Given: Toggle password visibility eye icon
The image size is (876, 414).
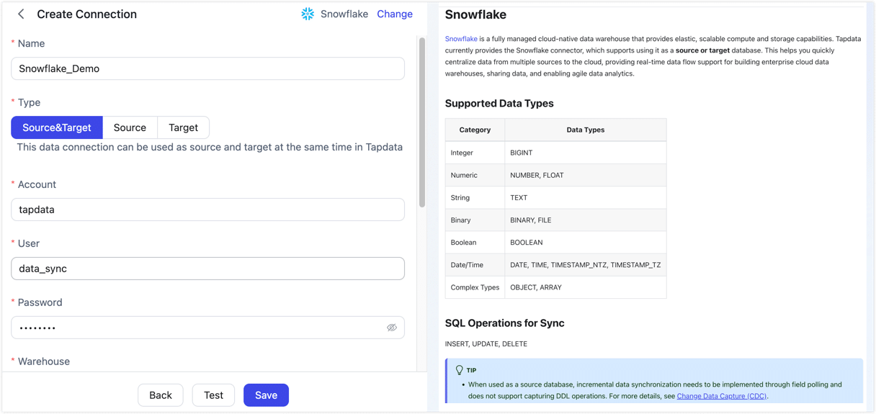Looking at the screenshot, I should pyautogui.click(x=392, y=328).
